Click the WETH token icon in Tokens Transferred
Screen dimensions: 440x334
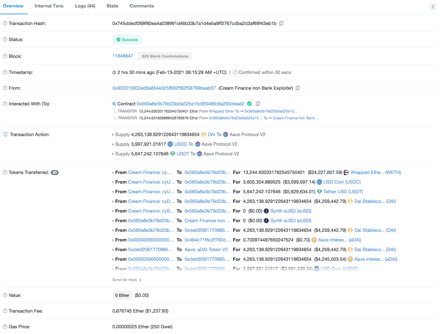346,173
